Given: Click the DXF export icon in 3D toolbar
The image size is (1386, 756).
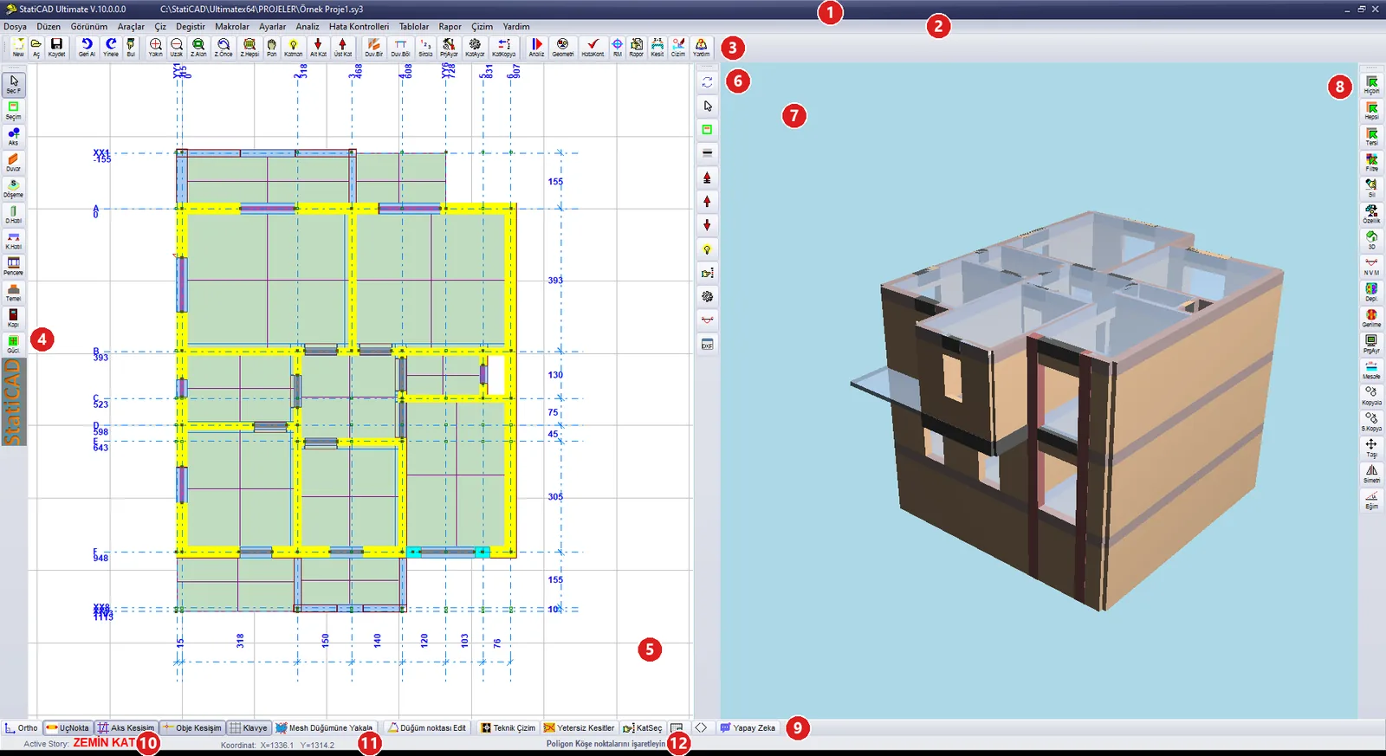Looking at the screenshot, I should (708, 345).
